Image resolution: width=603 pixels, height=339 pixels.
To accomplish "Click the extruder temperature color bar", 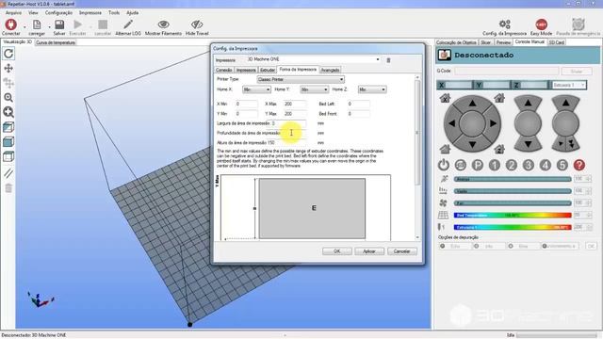I will tap(513, 227).
